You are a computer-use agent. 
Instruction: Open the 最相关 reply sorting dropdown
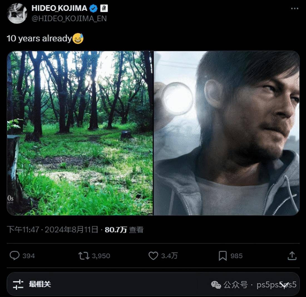point(40,284)
